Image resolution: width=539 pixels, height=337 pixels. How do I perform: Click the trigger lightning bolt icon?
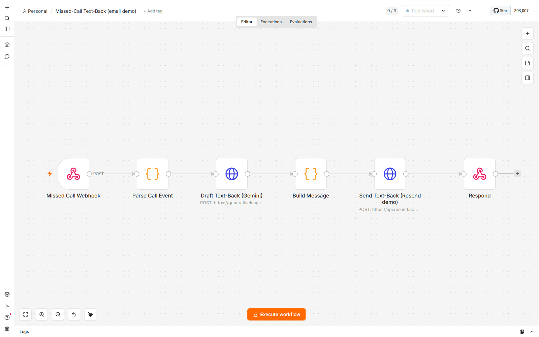50,174
